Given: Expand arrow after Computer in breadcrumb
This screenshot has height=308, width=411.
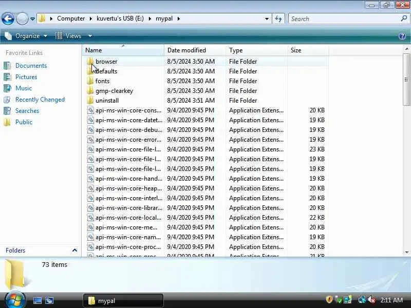Looking at the screenshot, I should point(91,18).
